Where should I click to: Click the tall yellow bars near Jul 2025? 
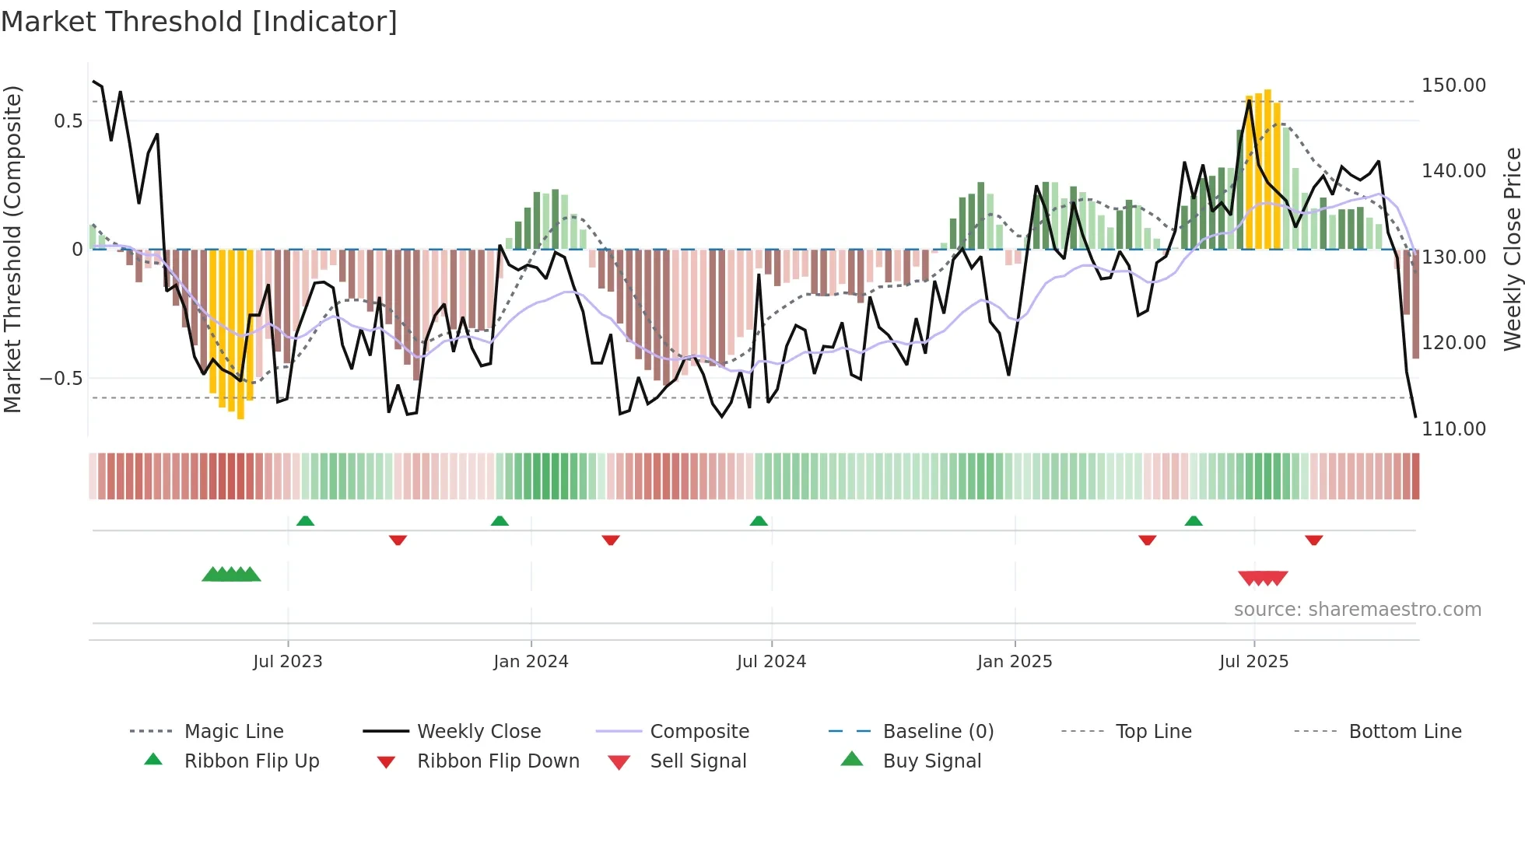coord(1264,171)
